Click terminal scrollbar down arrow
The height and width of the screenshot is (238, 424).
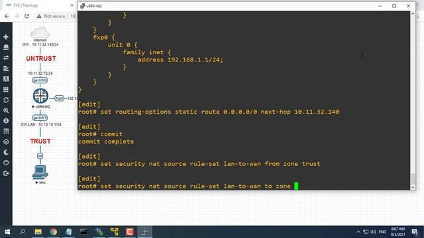pos(413,187)
